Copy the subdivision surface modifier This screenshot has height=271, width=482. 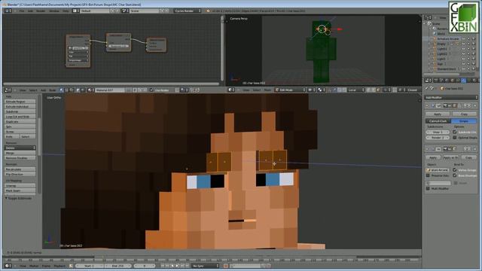coord(464,114)
